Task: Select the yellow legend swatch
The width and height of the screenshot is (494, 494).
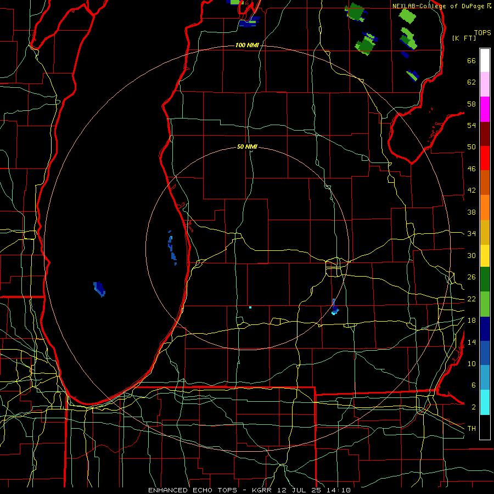Action: click(x=485, y=256)
